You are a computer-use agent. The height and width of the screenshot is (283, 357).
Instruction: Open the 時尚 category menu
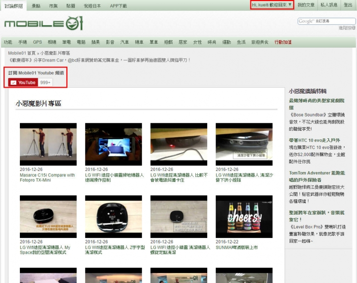click(212, 42)
